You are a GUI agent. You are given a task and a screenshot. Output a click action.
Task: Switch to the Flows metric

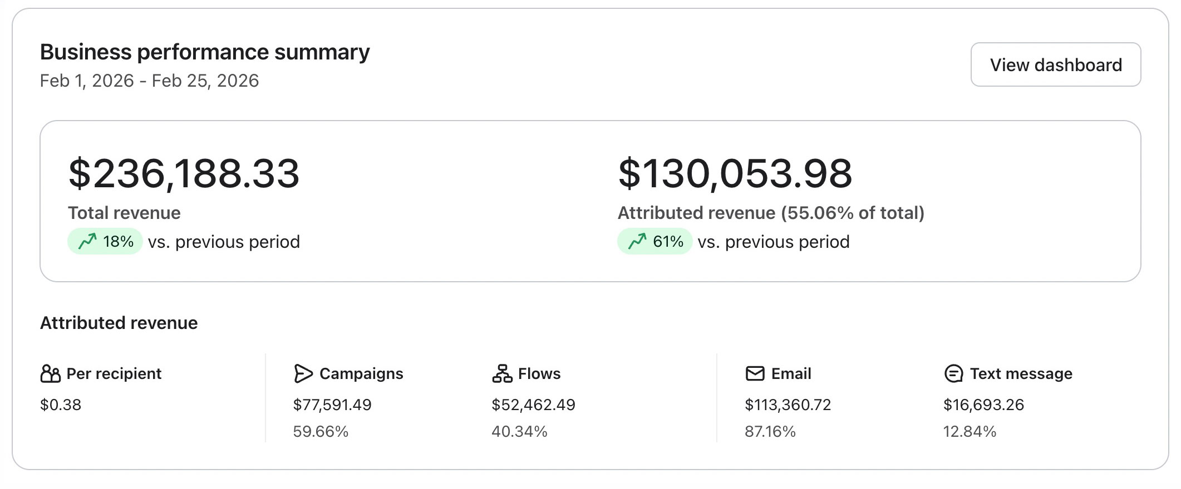539,373
